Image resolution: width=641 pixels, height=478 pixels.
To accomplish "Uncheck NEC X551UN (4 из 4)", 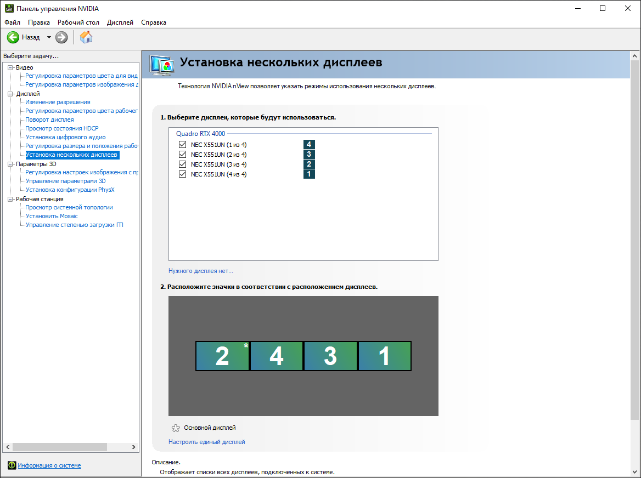I will tap(182, 174).
